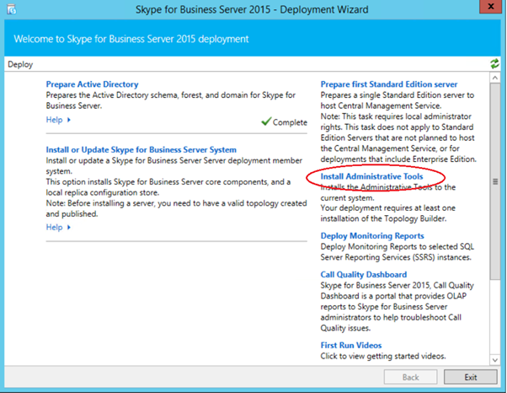
Task: Open First Run Videos
Action: click(x=351, y=346)
